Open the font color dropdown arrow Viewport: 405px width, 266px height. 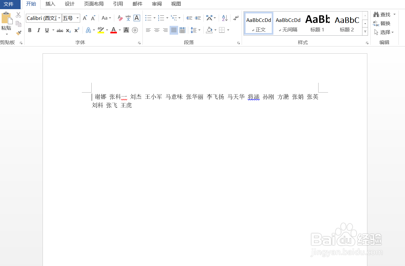120,30
